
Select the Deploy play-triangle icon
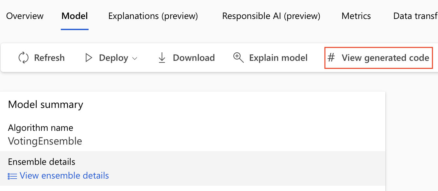(88, 58)
